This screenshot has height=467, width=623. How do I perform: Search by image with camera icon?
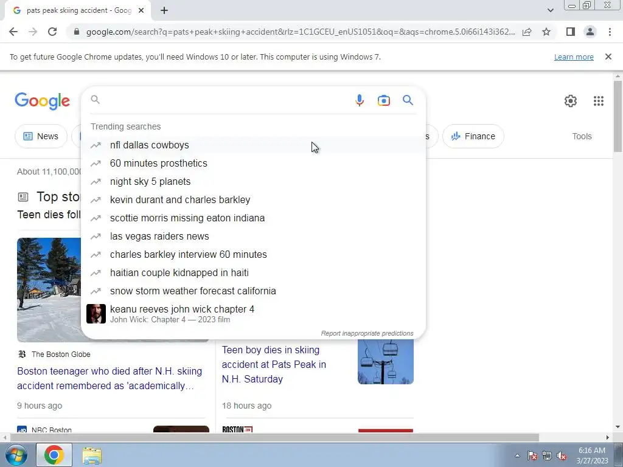coord(383,100)
